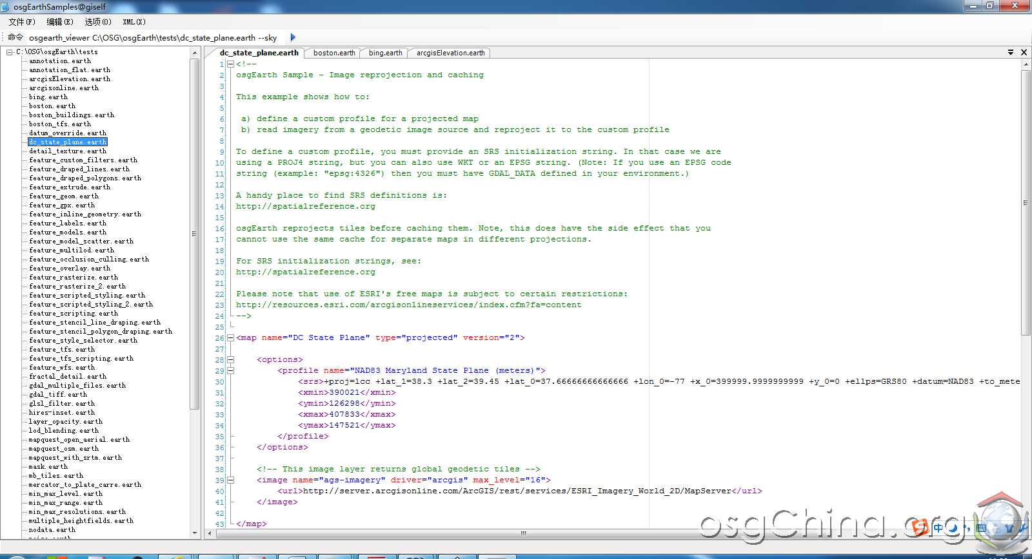This screenshot has height=559, width=1032.
Task: Select the dc_state_plane.earth tab
Action: click(x=259, y=53)
